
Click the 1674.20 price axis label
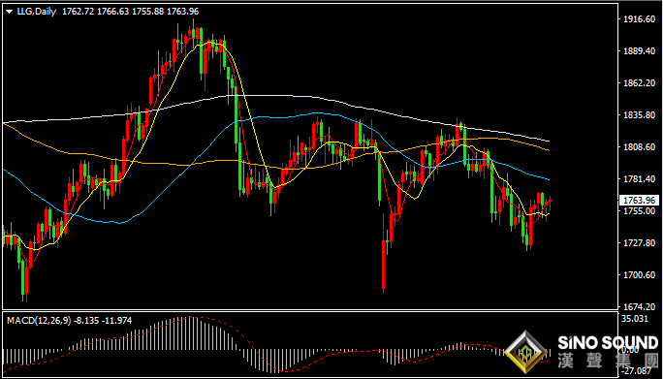[638, 306]
